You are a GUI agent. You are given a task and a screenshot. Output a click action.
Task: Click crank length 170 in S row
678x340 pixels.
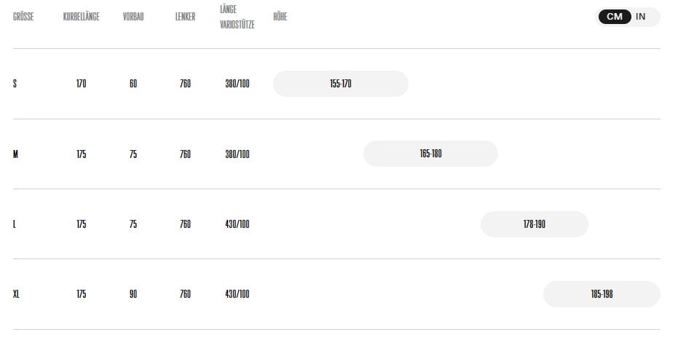pyautogui.click(x=82, y=84)
